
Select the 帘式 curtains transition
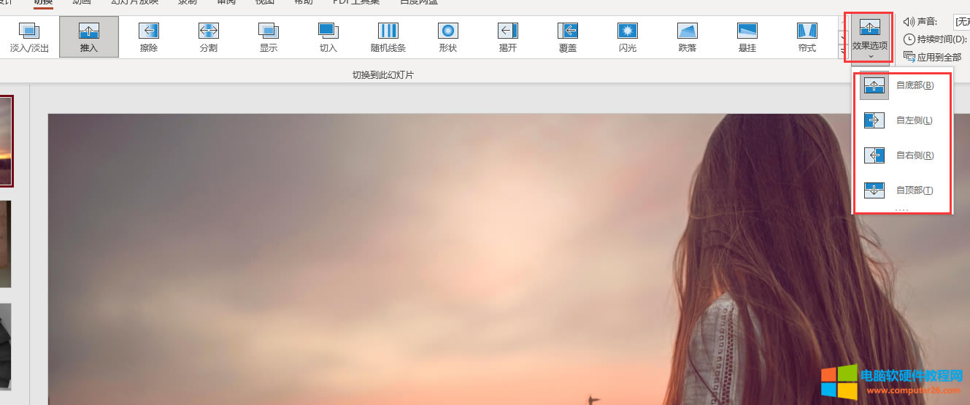[x=807, y=36]
